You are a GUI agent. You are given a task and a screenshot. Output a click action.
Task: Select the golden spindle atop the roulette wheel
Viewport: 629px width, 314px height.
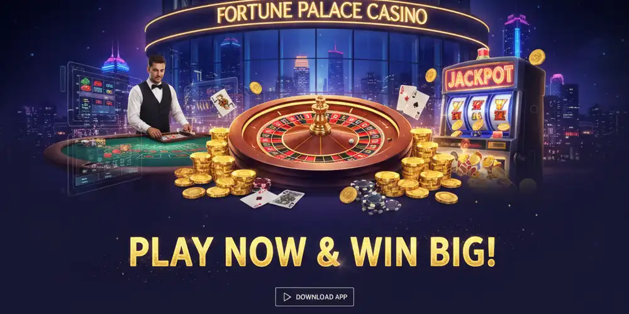tap(320, 115)
